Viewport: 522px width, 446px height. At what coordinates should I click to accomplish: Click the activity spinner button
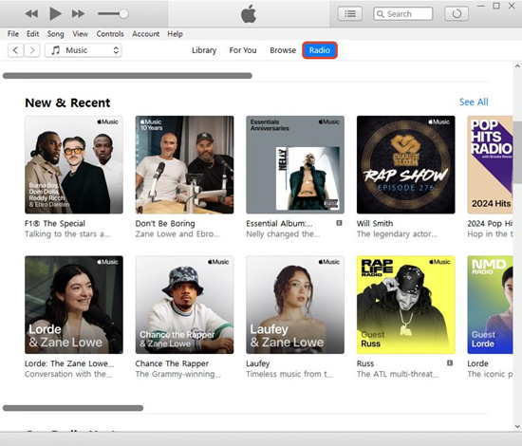pos(457,13)
